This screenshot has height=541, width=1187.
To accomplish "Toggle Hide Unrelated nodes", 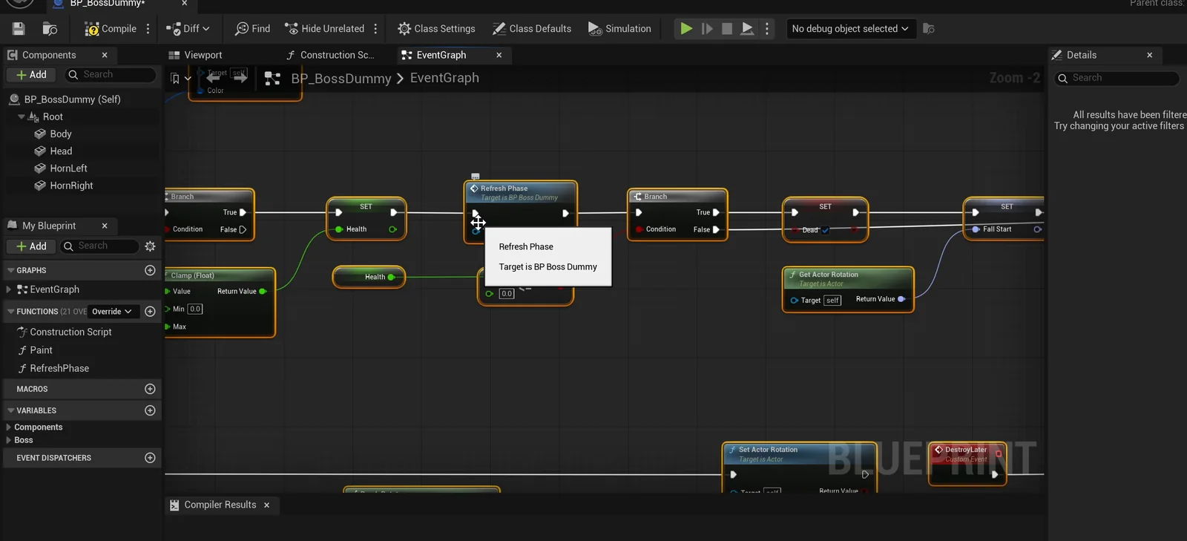I will pyautogui.click(x=325, y=29).
